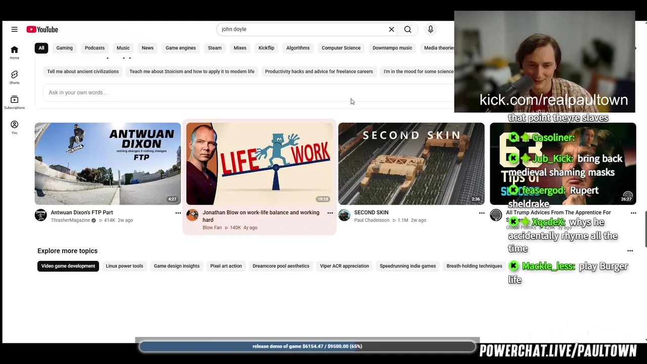Viewport: 647px width, 364px height.
Task: Click the freelance productivity hacks prompt
Action: tap(319, 72)
